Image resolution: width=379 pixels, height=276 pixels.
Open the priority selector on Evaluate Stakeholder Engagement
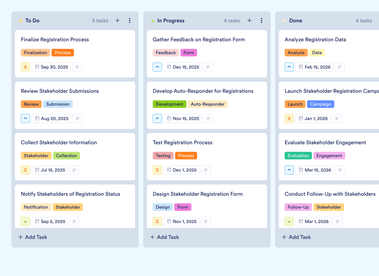[x=289, y=170]
